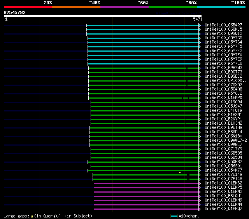249x219 pixels.
Task: Click the white AV545792 query length bar
Action: (103, 16)
